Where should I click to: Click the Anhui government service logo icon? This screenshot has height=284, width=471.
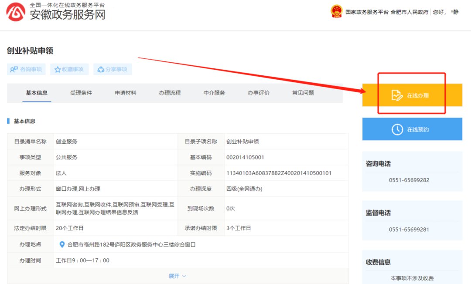tap(16, 12)
